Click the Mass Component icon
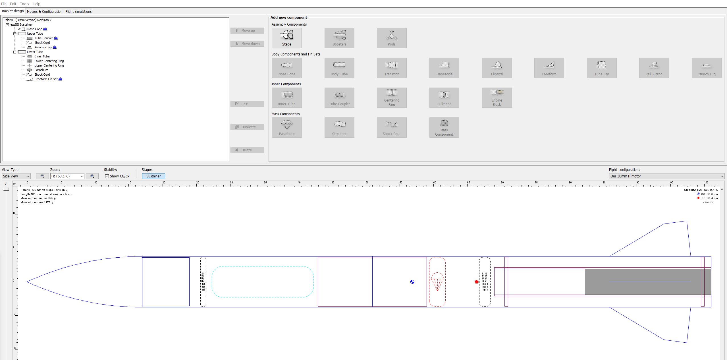The height and width of the screenshot is (360, 727). coord(444,127)
